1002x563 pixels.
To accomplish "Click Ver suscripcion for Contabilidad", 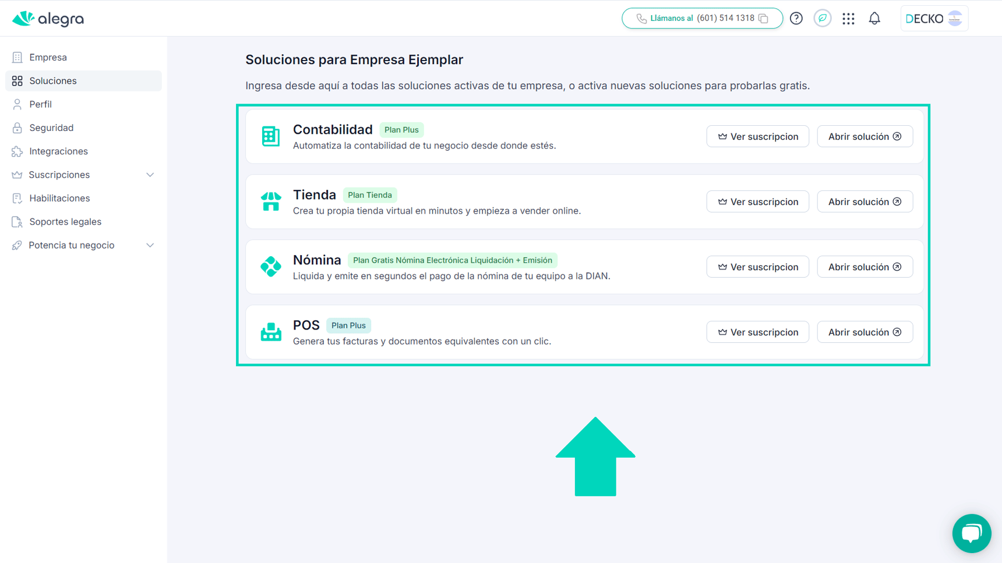I will [x=757, y=136].
